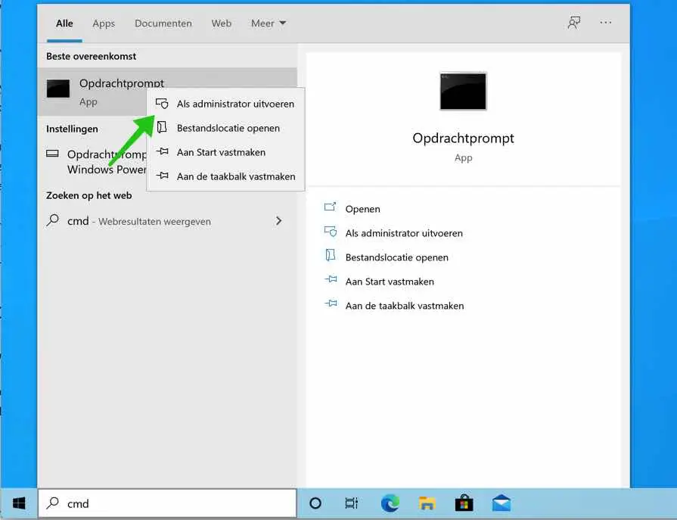Click the Windows Start button
Image resolution: width=677 pixels, height=520 pixels.
point(19,503)
